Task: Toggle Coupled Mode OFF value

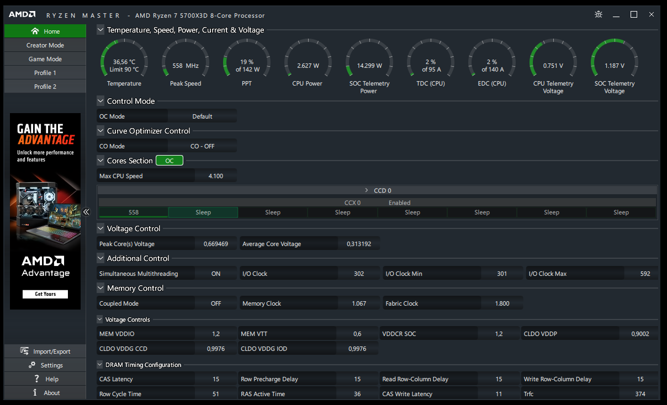Action: pos(216,303)
